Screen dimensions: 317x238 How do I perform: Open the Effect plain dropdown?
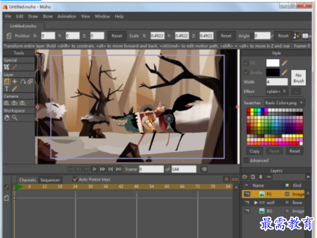276,92
